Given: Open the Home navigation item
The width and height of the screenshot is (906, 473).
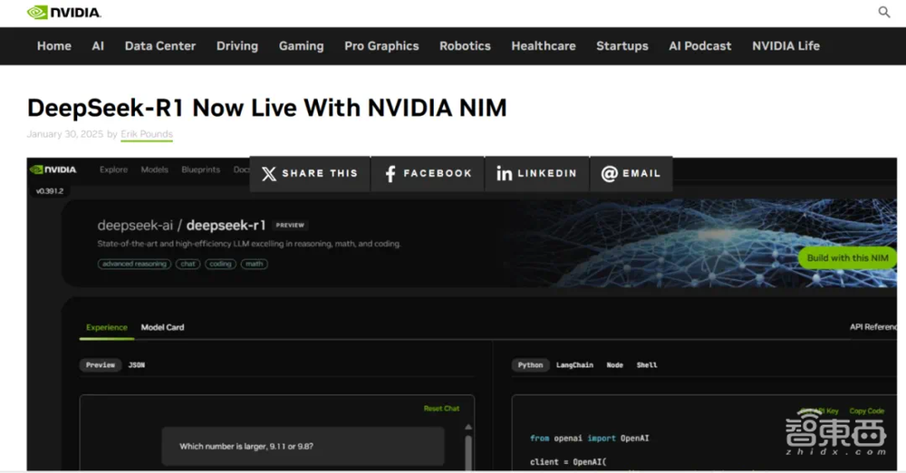Looking at the screenshot, I should 53,46.
